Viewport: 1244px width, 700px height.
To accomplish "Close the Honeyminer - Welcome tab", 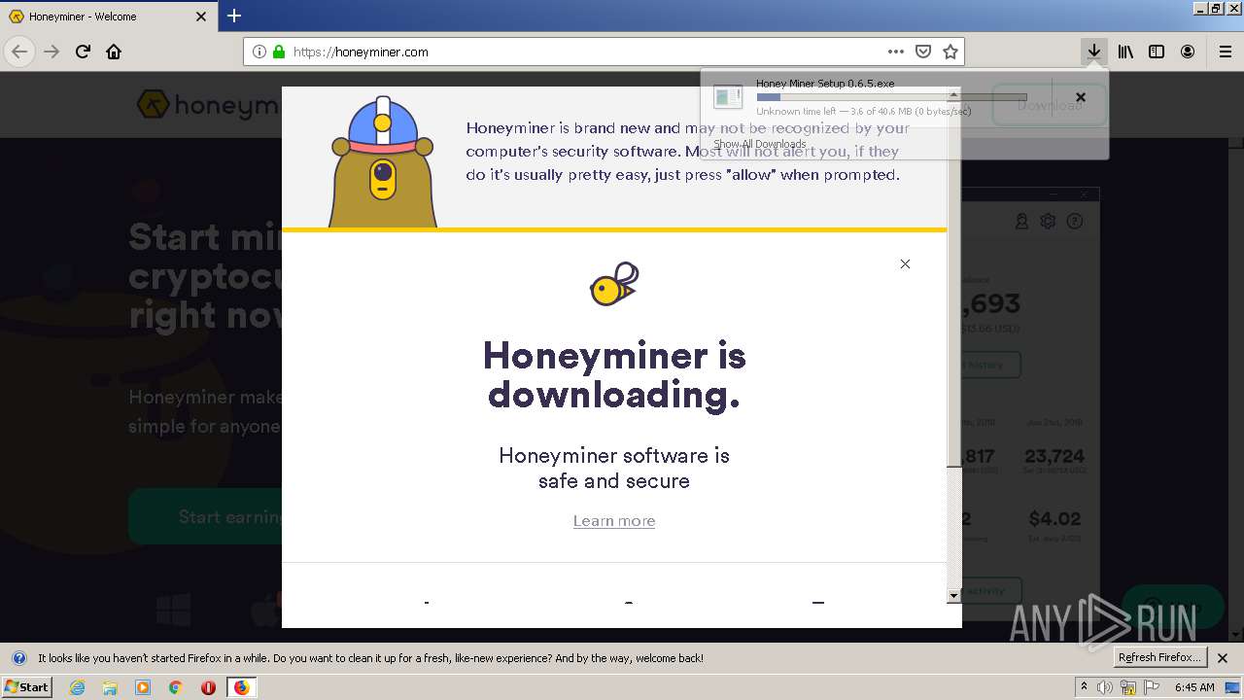I will tap(201, 17).
